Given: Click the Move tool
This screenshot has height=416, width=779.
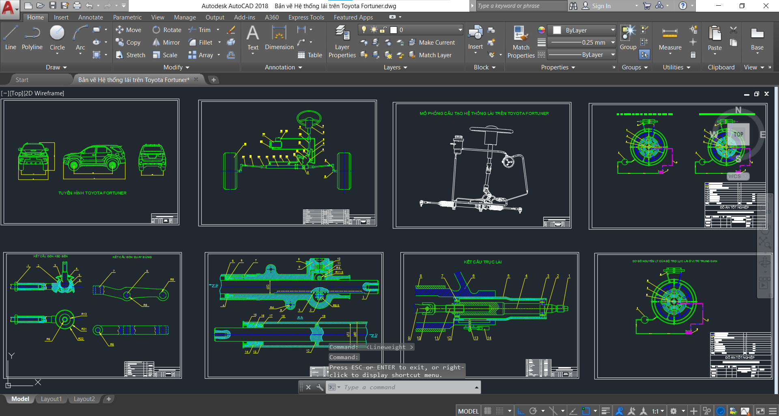Looking at the screenshot, I should pos(128,30).
